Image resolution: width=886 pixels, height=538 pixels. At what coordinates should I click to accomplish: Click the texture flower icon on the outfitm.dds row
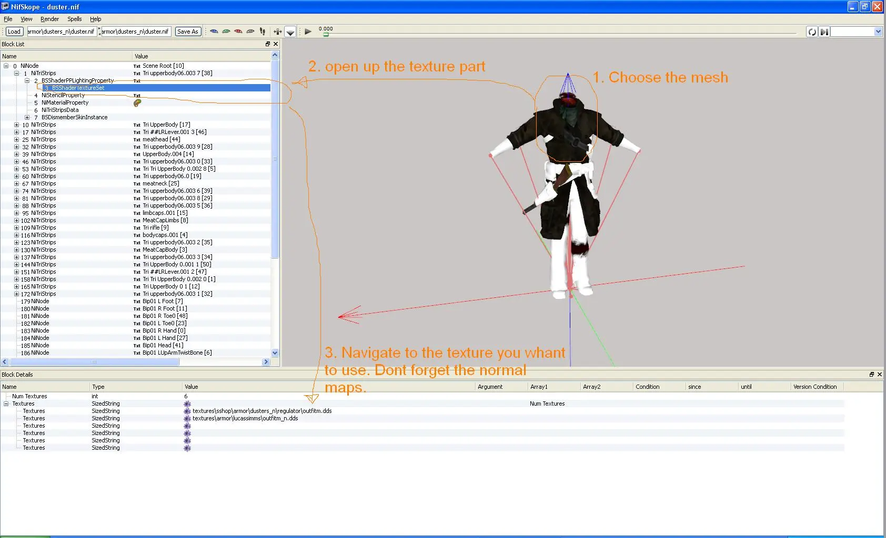click(x=187, y=411)
